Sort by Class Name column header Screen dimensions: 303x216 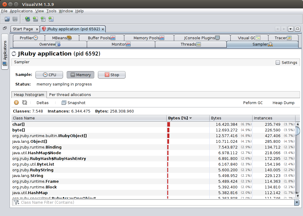coord(89,118)
